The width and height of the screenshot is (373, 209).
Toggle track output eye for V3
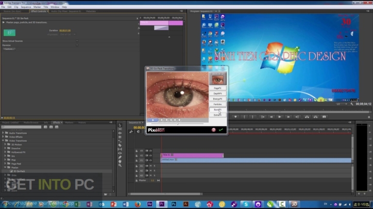pyautogui.click(x=151, y=151)
